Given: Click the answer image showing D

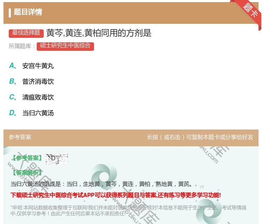Looking at the screenshot, I should point(57,159).
